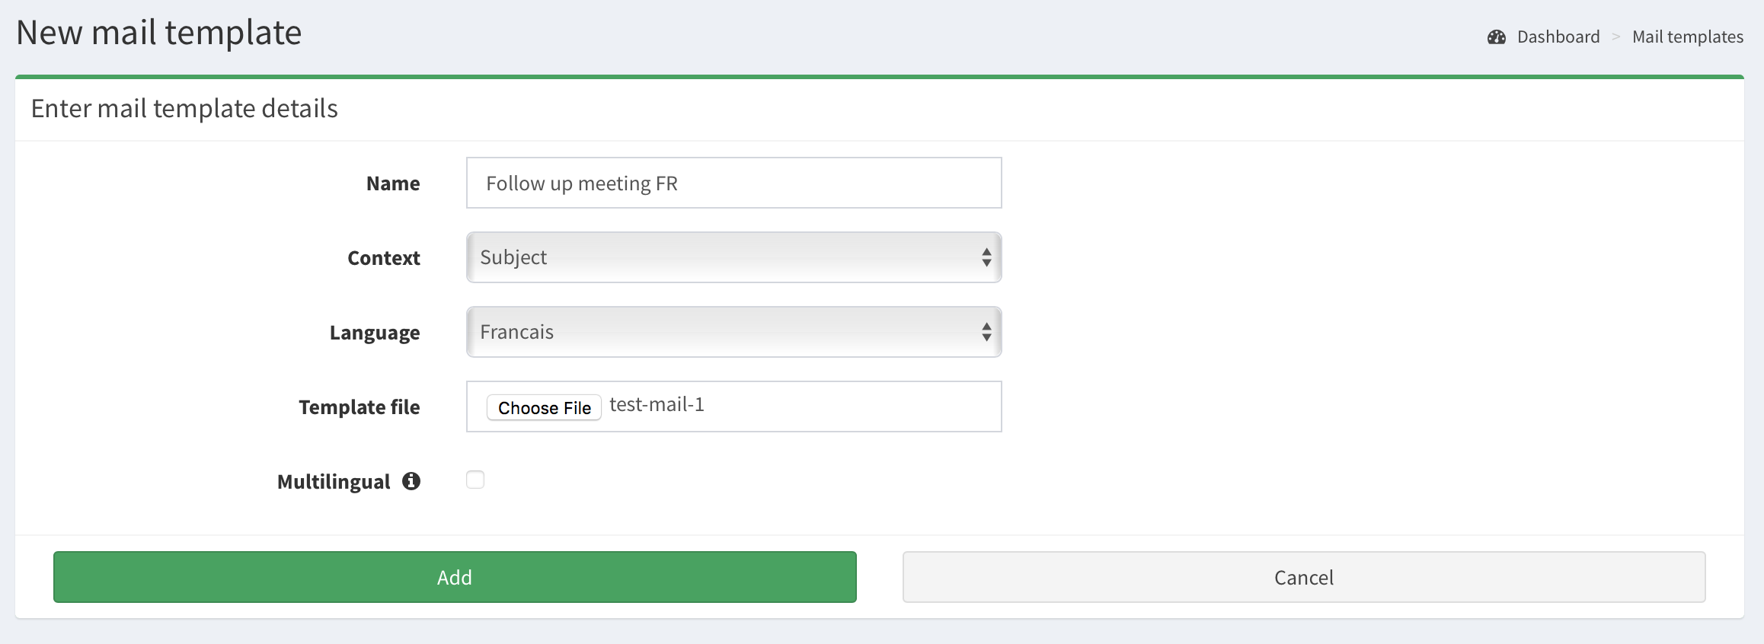This screenshot has height=644, width=1764.
Task: Focus the Name field with Follow up meeting FR
Action: (733, 183)
